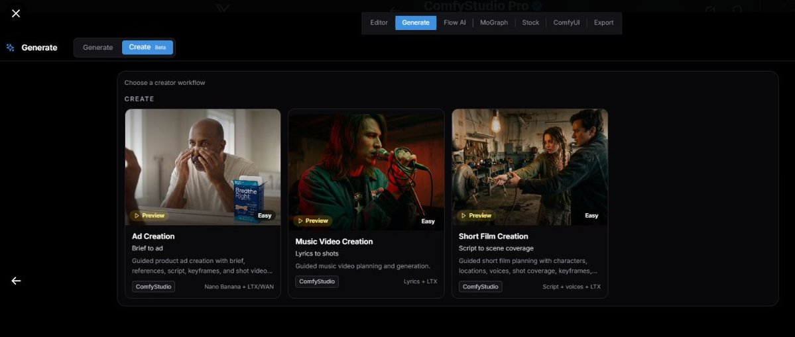Open the Music Video Creation thumbnail
The width and height of the screenshot is (795, 337).
click(366, 172)
